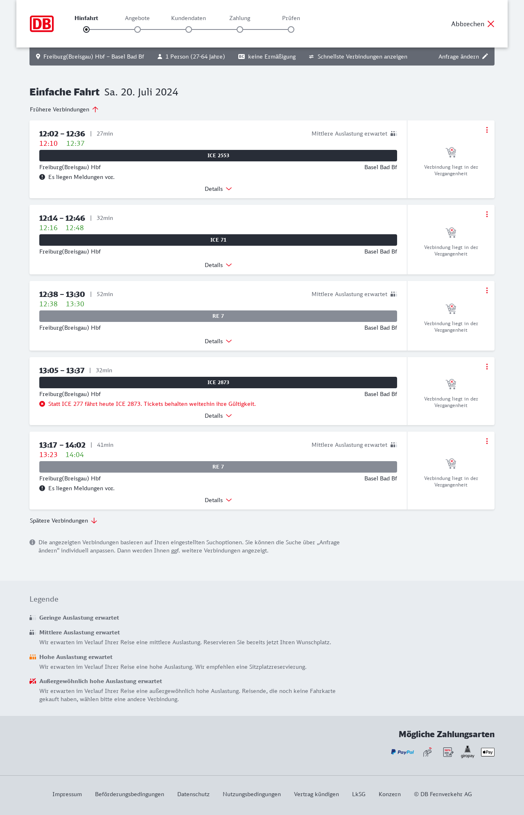Cancel booking with Abbrechen
Screen dimensions: 524x815
pyautogui.click(x=473, y=24)
